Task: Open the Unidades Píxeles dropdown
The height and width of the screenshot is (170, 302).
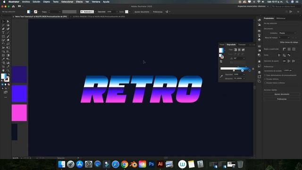Action: click(287, 33)
